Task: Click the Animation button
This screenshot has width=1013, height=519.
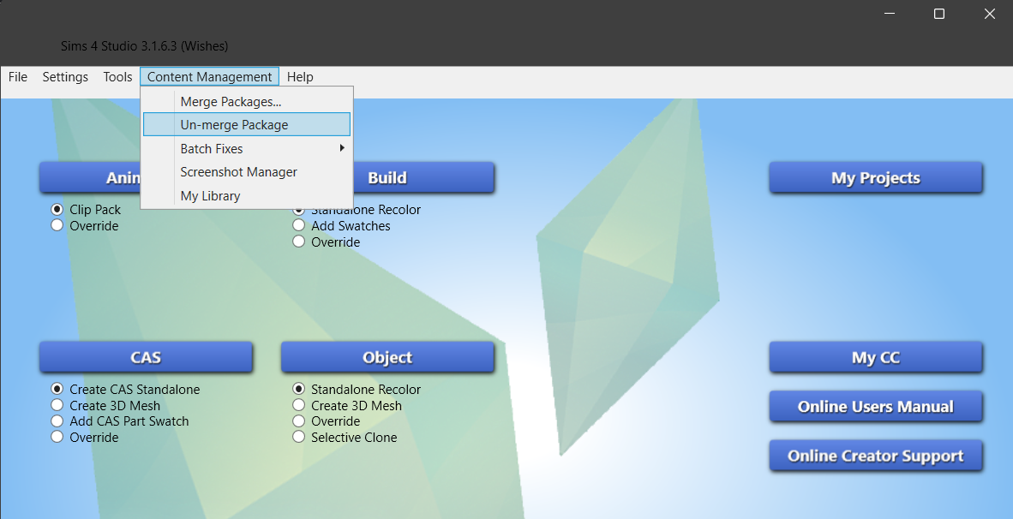Action: pos(90,177)
